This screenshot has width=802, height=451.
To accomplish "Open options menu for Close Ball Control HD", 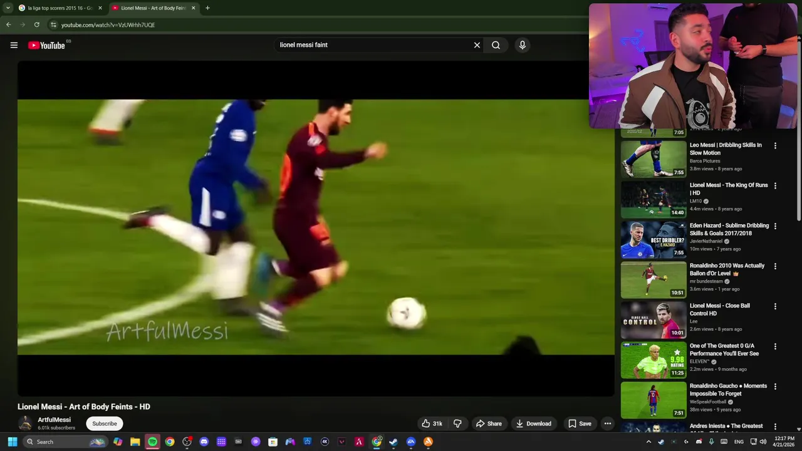I will point(775,306).
